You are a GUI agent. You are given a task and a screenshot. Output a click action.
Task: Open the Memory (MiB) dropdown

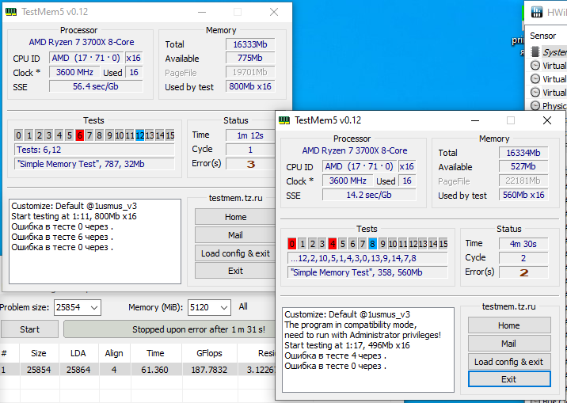point(224,307)
